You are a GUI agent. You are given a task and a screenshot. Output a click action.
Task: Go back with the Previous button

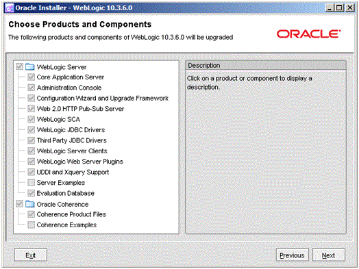tap(292, 255)
